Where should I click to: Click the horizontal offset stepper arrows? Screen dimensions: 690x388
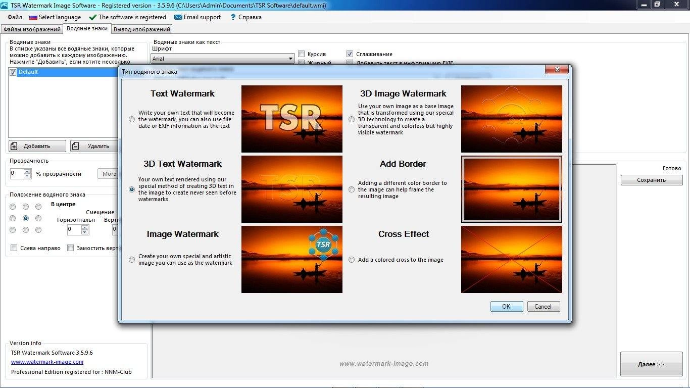coord(85,230)
